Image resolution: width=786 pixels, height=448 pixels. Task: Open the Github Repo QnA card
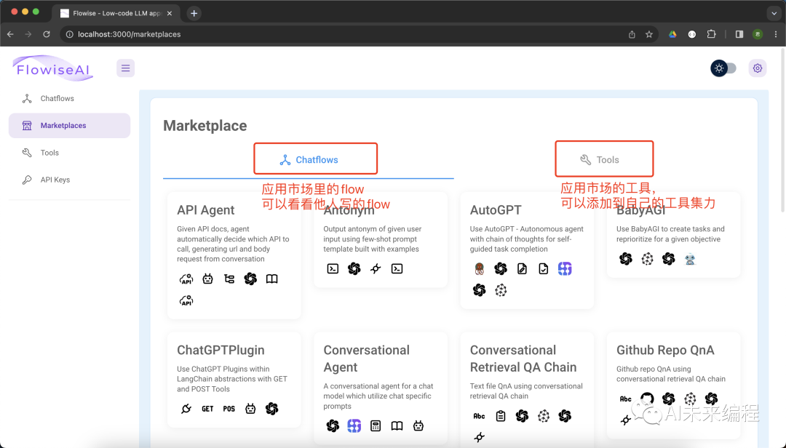click(x=673, y=385)
